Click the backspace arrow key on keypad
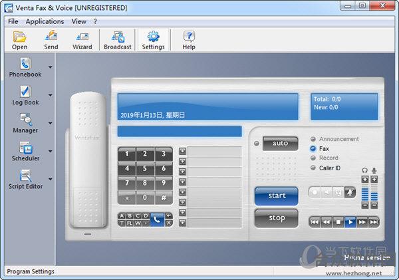The image size is (399, 280). 169,216
